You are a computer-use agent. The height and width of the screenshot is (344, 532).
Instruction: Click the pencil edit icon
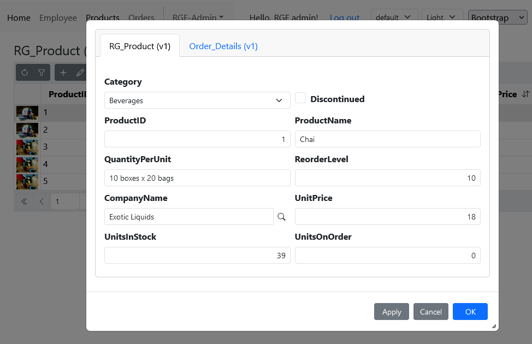coord(80,73)
